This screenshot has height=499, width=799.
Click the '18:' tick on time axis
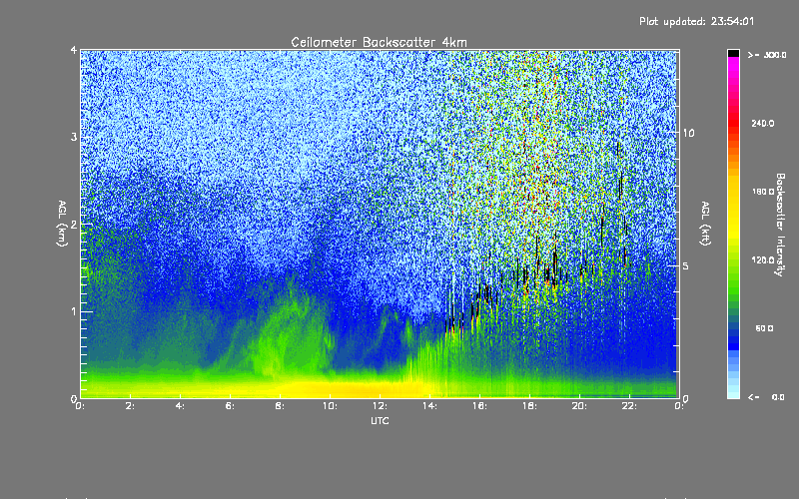[529, 406]
